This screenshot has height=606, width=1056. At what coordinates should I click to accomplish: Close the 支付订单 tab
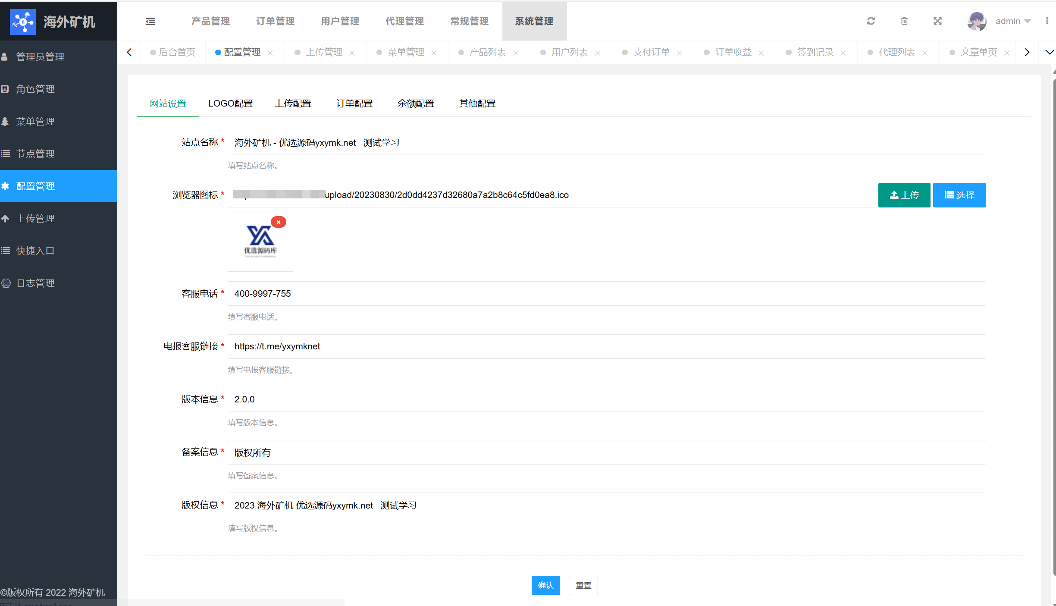680,53
